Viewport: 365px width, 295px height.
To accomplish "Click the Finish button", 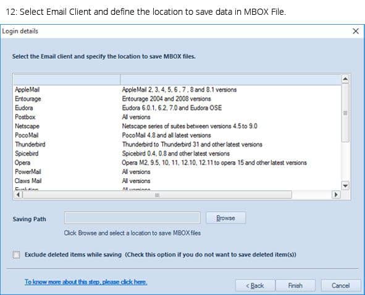I will [295, 286].
